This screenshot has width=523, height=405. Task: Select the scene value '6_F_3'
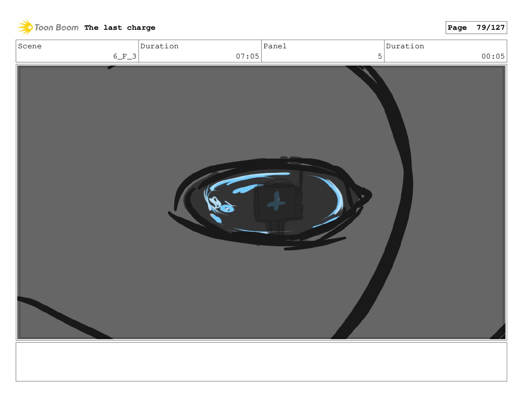point(125,57)
